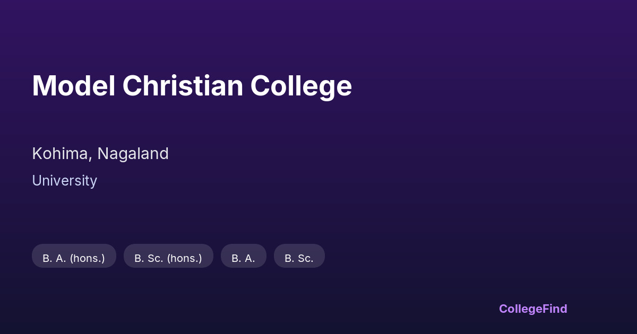The height and width of the screenshot is (334, 637).
Task: Click "(hons.)" text in the B. Sc. tag
Action: (184, 258)
